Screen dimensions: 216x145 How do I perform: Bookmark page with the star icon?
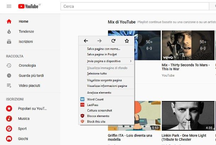click(127, 41)
